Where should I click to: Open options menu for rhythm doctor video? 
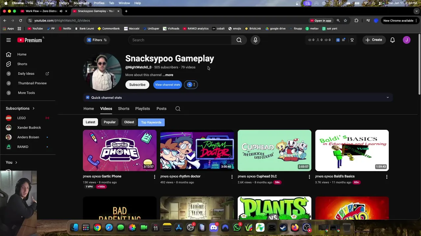[232, 177]
